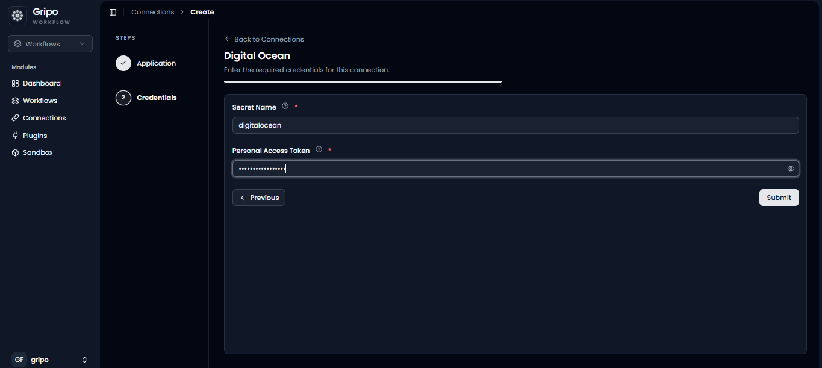The width and height of the screenshot is (822, 368).
Task: Click the completed Application step checkmark
Action: pyautogui.click(x=123, y=63)
